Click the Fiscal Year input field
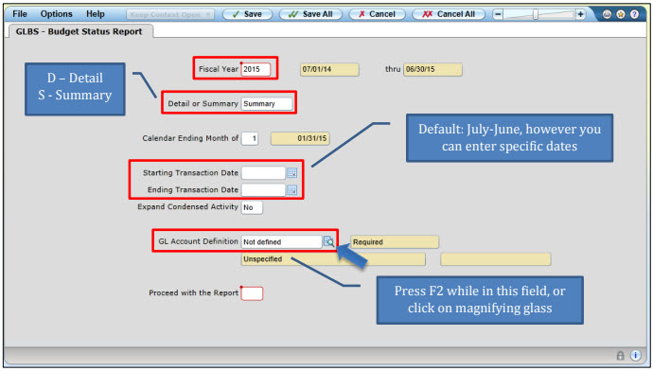Image resolution: width=653 pixels, height=371 pixels. (256, 69)
